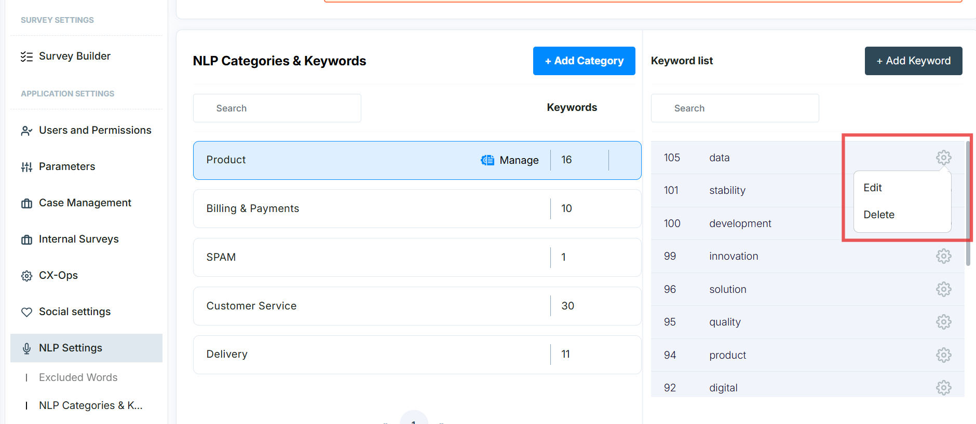Click the gear icon next to solution
Viewport: 976px width, 424px height.
(x=943, y=289)
